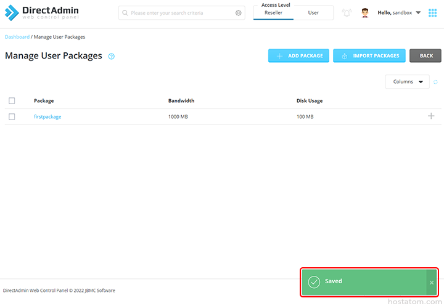
Task: Expand the firstpackage row with plus icon
Action: (431, 116)
